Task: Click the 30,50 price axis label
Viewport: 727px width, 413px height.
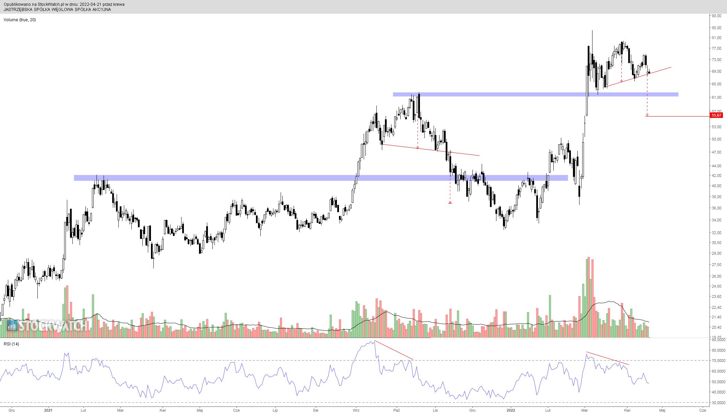Action: 716,243
